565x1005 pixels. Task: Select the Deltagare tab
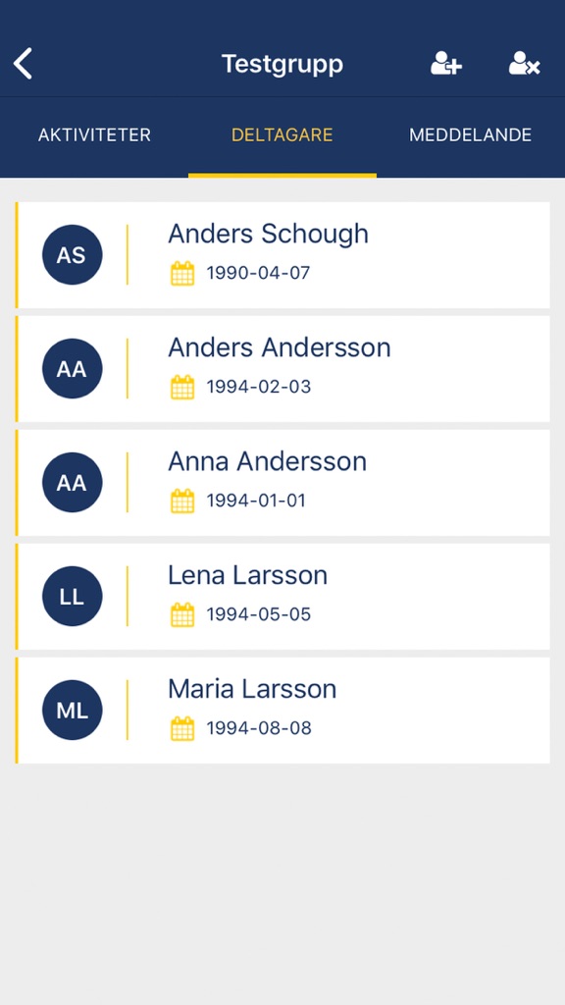pos(282,135)
